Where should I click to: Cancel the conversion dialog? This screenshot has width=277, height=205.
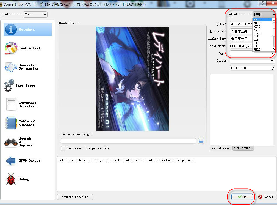[266, 197]
